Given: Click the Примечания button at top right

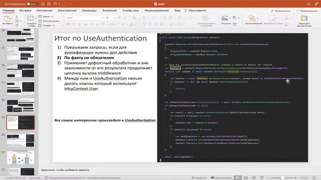Looking at the screenshot, I should (306, 11).
